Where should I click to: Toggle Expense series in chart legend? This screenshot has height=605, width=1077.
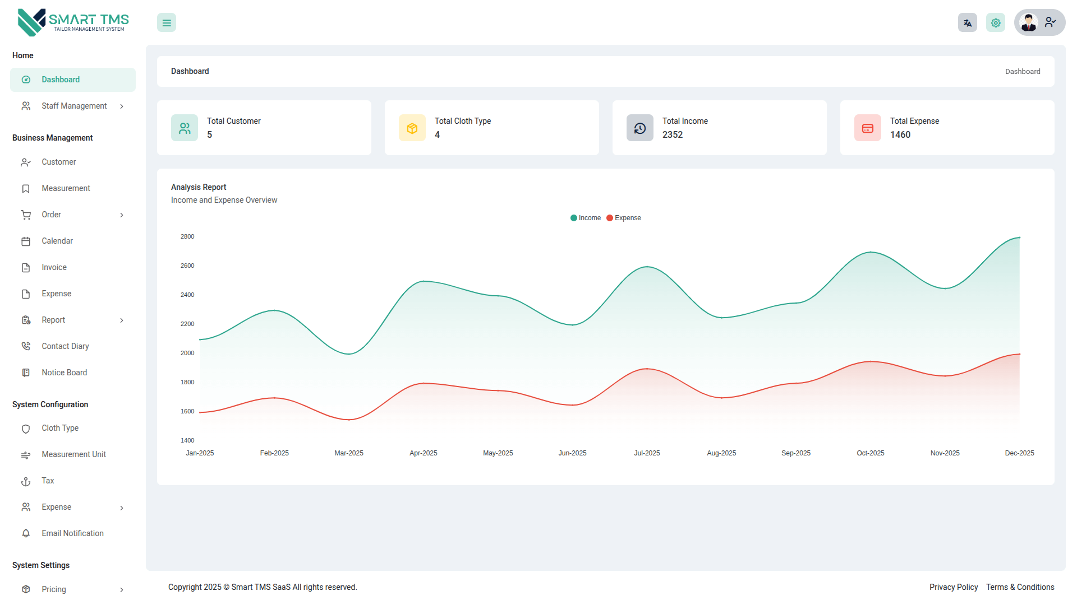point(627,218)
